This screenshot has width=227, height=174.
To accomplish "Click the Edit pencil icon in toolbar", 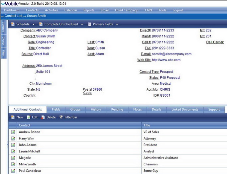I will point(29,117).
